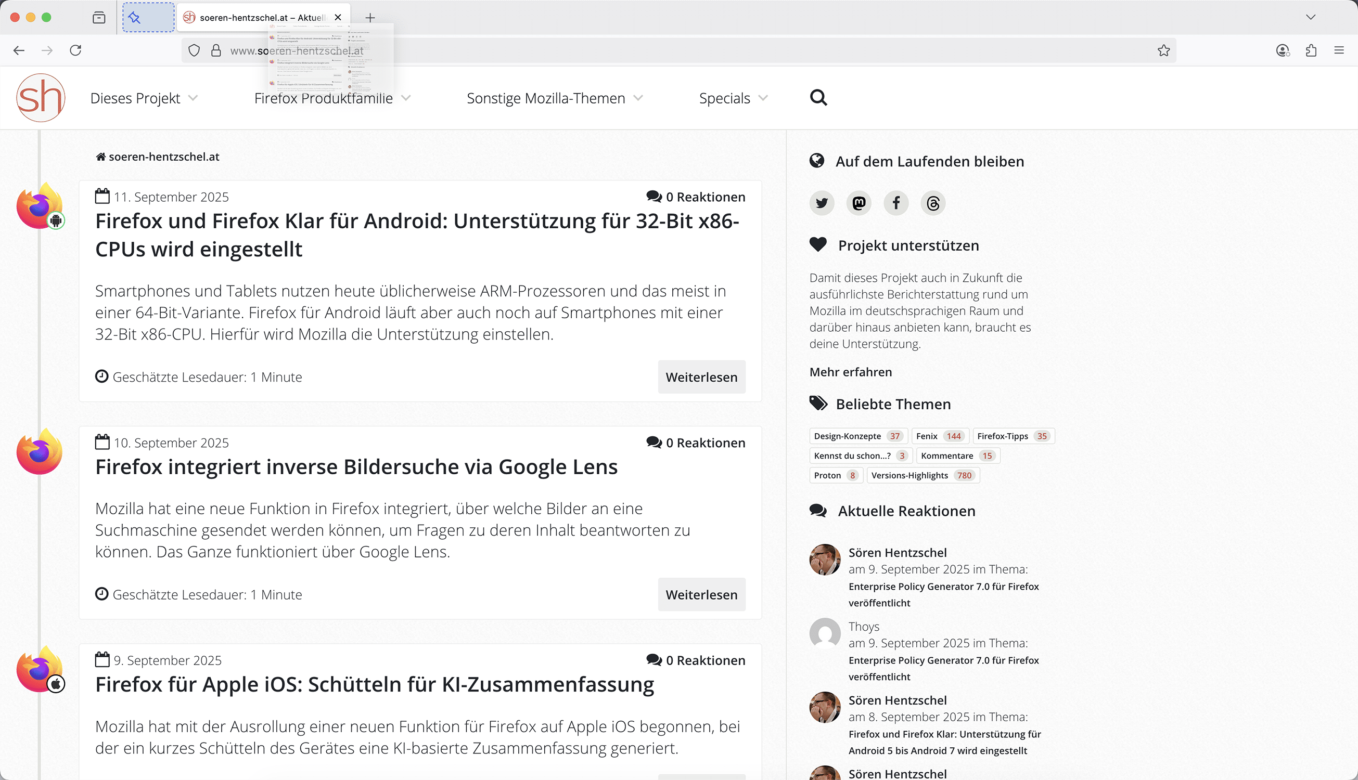
Task: Open a new tab with plus button
Action: tap(370, 18)
